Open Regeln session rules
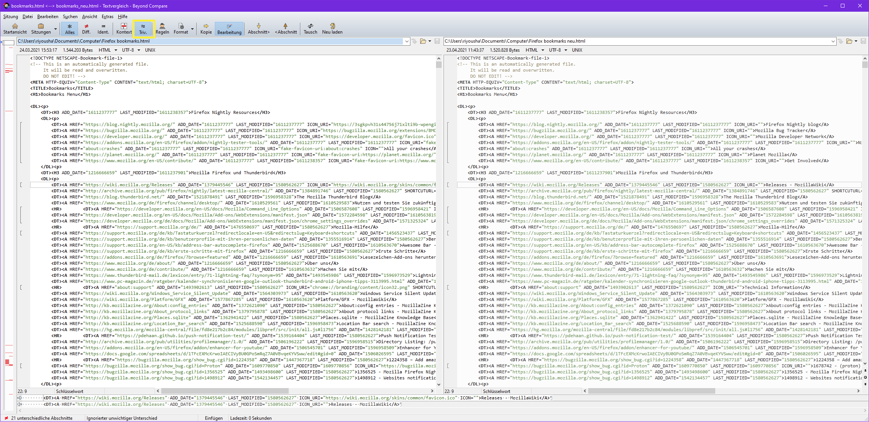The image size is (869, 422). pyautogui.click(x=162, y=28)
